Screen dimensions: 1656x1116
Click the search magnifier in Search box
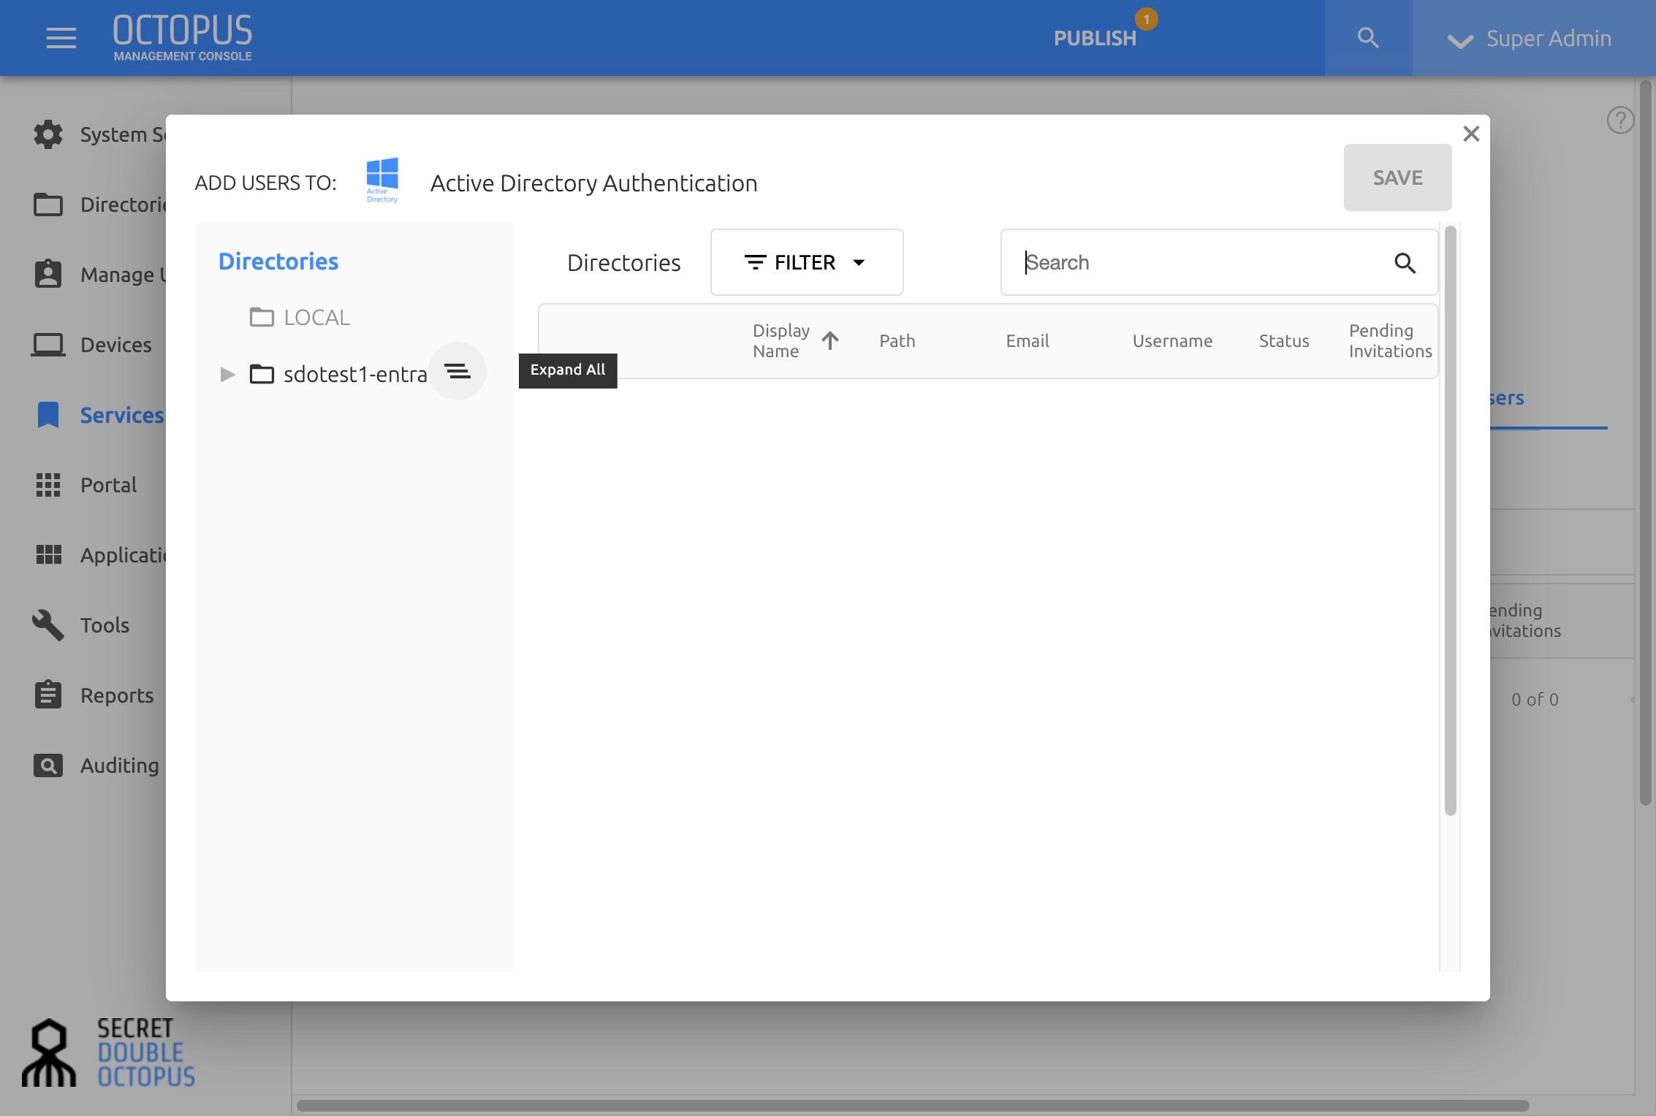pos(1405,263)
